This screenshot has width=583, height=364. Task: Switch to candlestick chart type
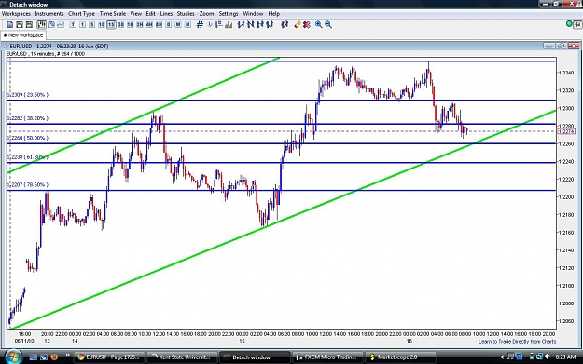[41, 25]
